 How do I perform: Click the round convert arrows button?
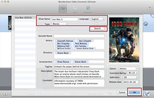click(x=147, y=94)
